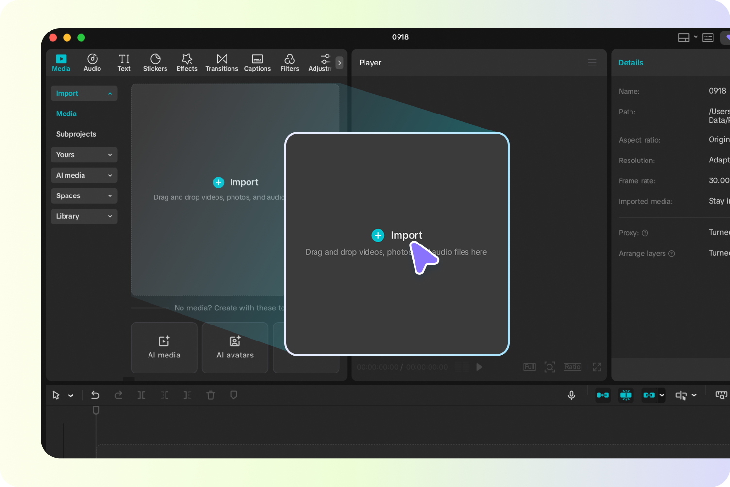
Task: Open the Effects panel
Action: 186,62
